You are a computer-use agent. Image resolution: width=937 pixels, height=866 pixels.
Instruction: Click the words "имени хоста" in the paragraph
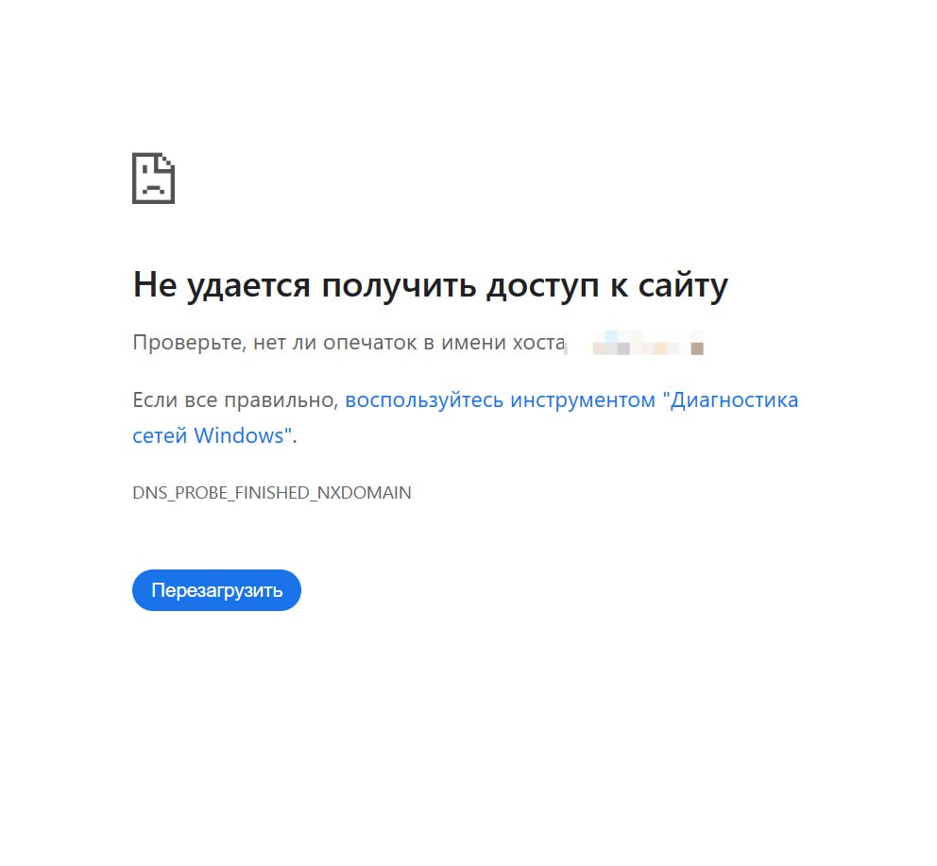pos(503,343)
